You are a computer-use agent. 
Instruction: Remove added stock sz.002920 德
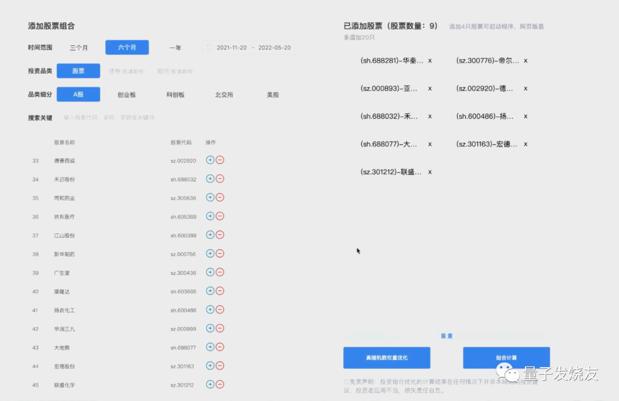pos(526,88)
